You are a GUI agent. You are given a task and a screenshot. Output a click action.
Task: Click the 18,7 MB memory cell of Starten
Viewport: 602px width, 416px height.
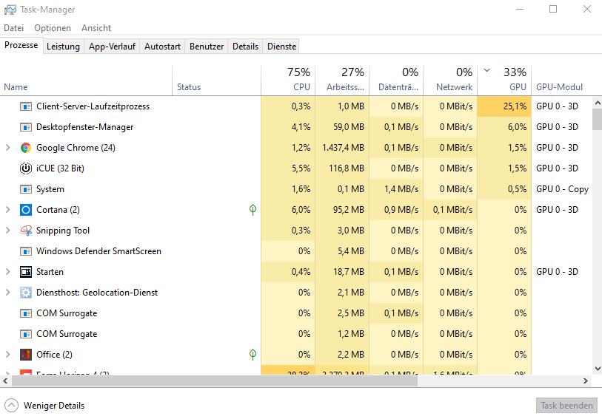[x=342, y=272]
